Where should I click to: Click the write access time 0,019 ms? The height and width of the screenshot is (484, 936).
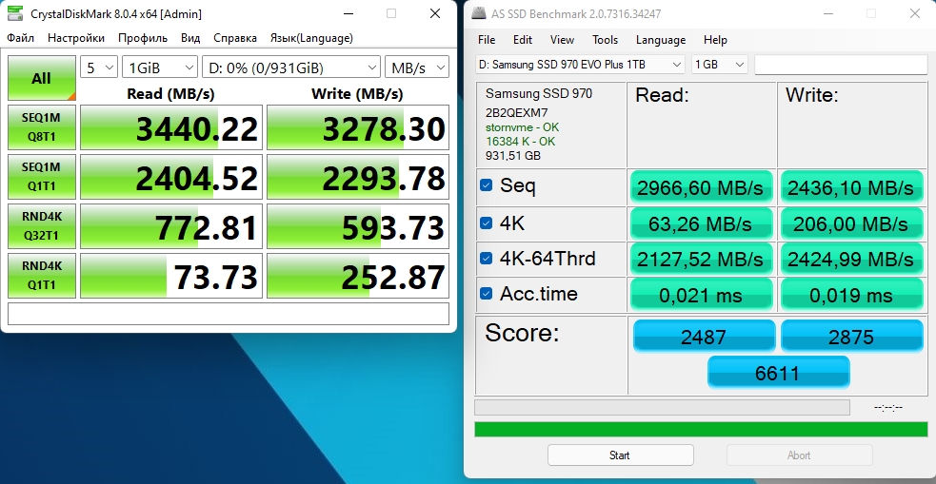pyautogui.click(x=851, y=295)
